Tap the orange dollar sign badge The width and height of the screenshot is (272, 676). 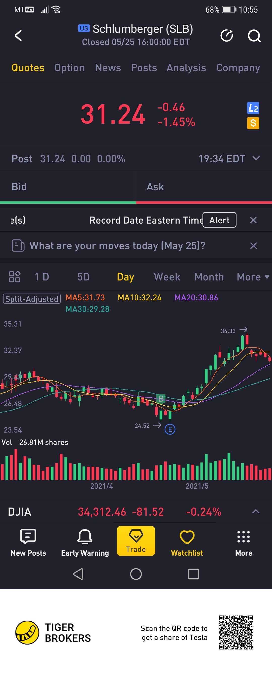click(253, 123)
